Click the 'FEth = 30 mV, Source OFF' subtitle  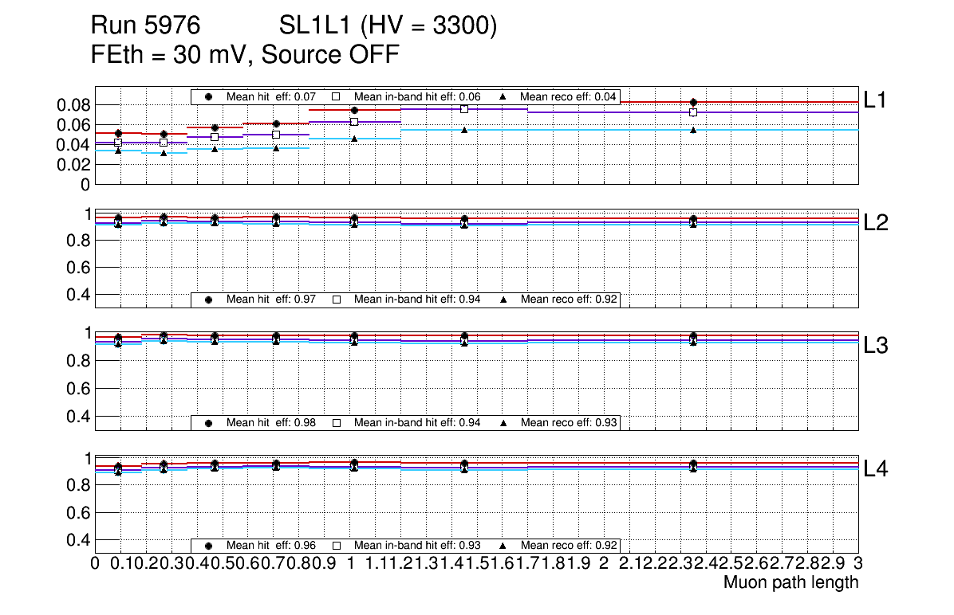pyautogui.click(x=245, y=56)
